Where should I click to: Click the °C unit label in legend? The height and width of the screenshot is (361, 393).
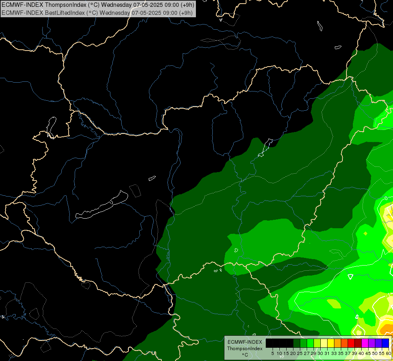tap(245, 355)
